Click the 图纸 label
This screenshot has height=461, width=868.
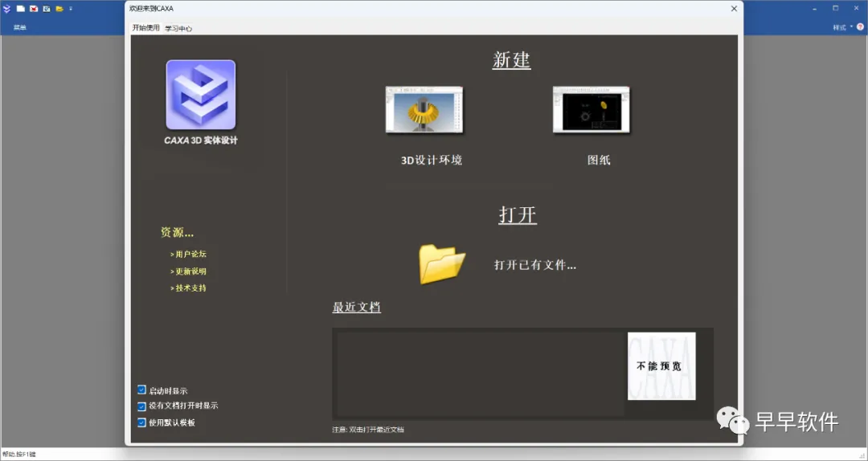[x=599, y=161]
